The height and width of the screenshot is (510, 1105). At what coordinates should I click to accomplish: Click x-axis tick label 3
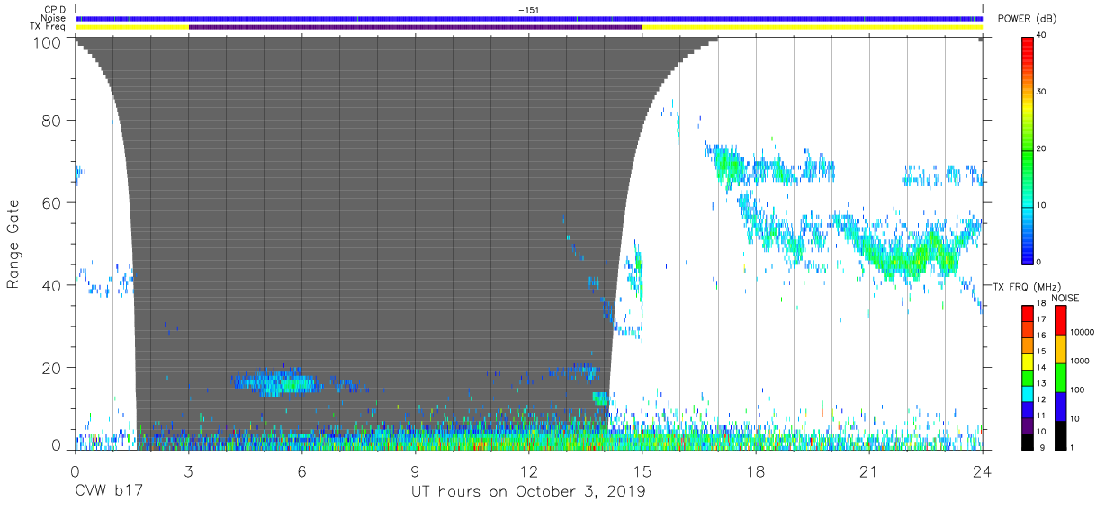tap(189, 470)
